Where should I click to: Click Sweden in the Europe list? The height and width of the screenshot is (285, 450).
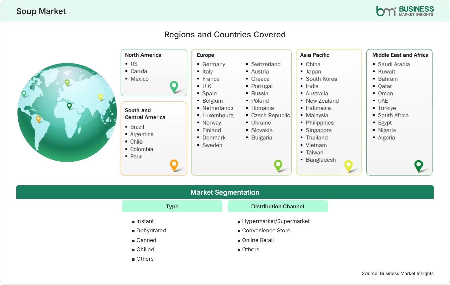point(212,145)
